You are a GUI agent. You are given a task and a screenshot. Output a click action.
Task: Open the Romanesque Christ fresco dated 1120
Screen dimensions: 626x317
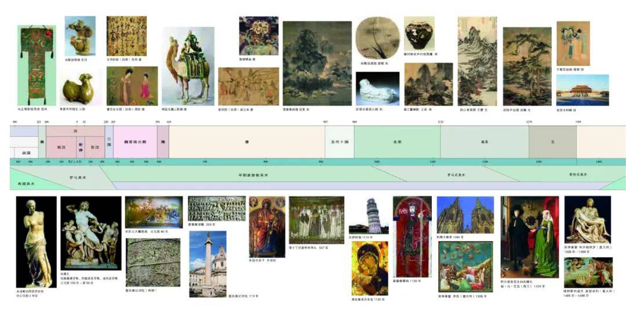tap(413, 237)
